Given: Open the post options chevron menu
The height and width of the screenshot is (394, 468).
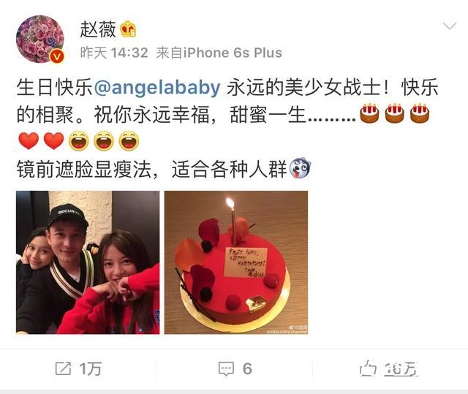Looking at the screenshot, I should click(x=450, y=26).
